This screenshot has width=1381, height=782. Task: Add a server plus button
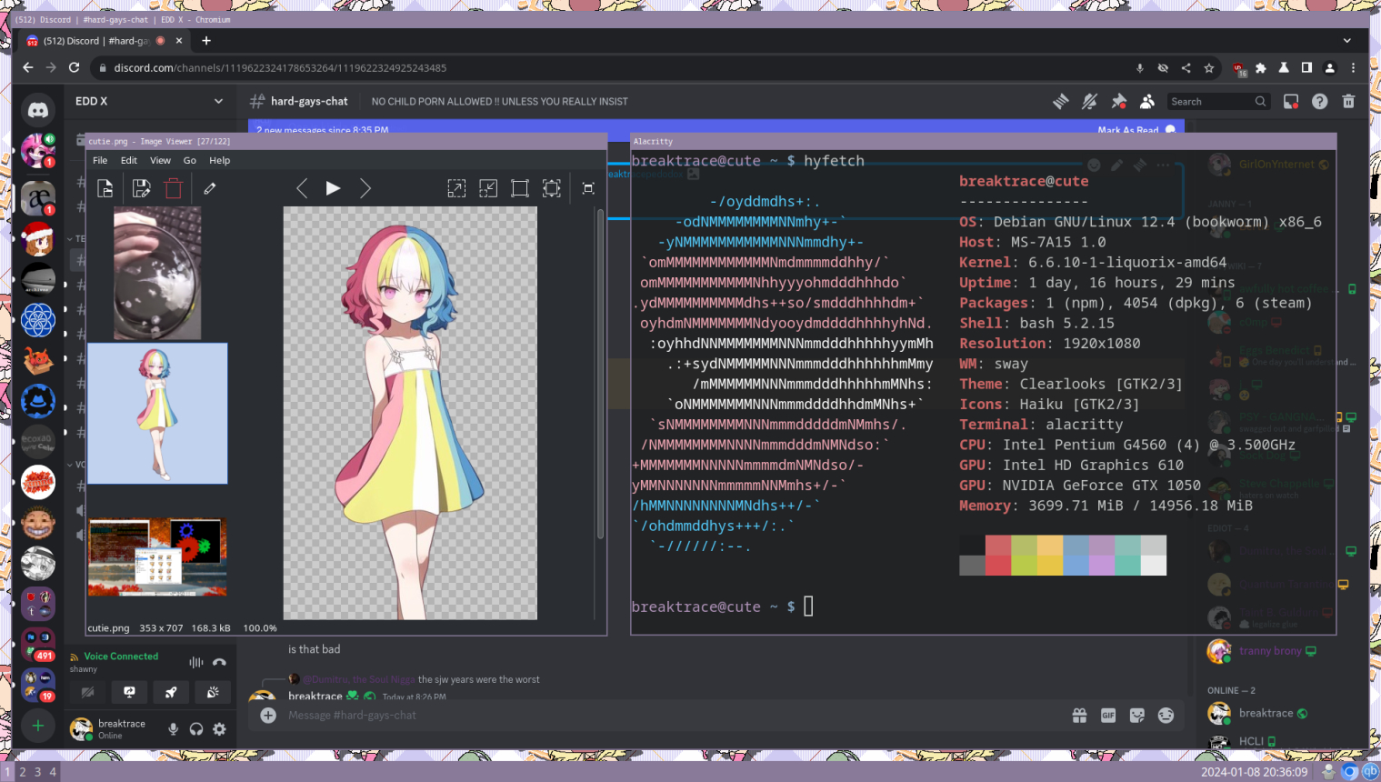(x=38, y=726)
